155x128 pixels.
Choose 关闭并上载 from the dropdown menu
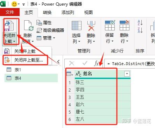[27, 51]
